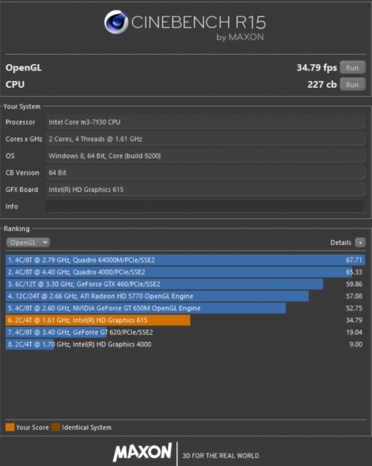Click the Info input field
The image size is (372, 466).
[x=205, y=207]
